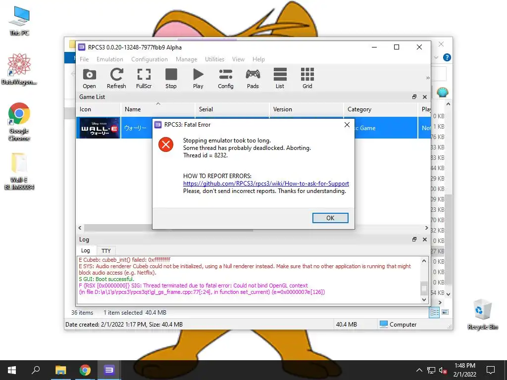Image resolution: width=507 pixels, height=380 pixels.
Task: Switch File Explorer to large icons view
Action: tap(445, 312)
